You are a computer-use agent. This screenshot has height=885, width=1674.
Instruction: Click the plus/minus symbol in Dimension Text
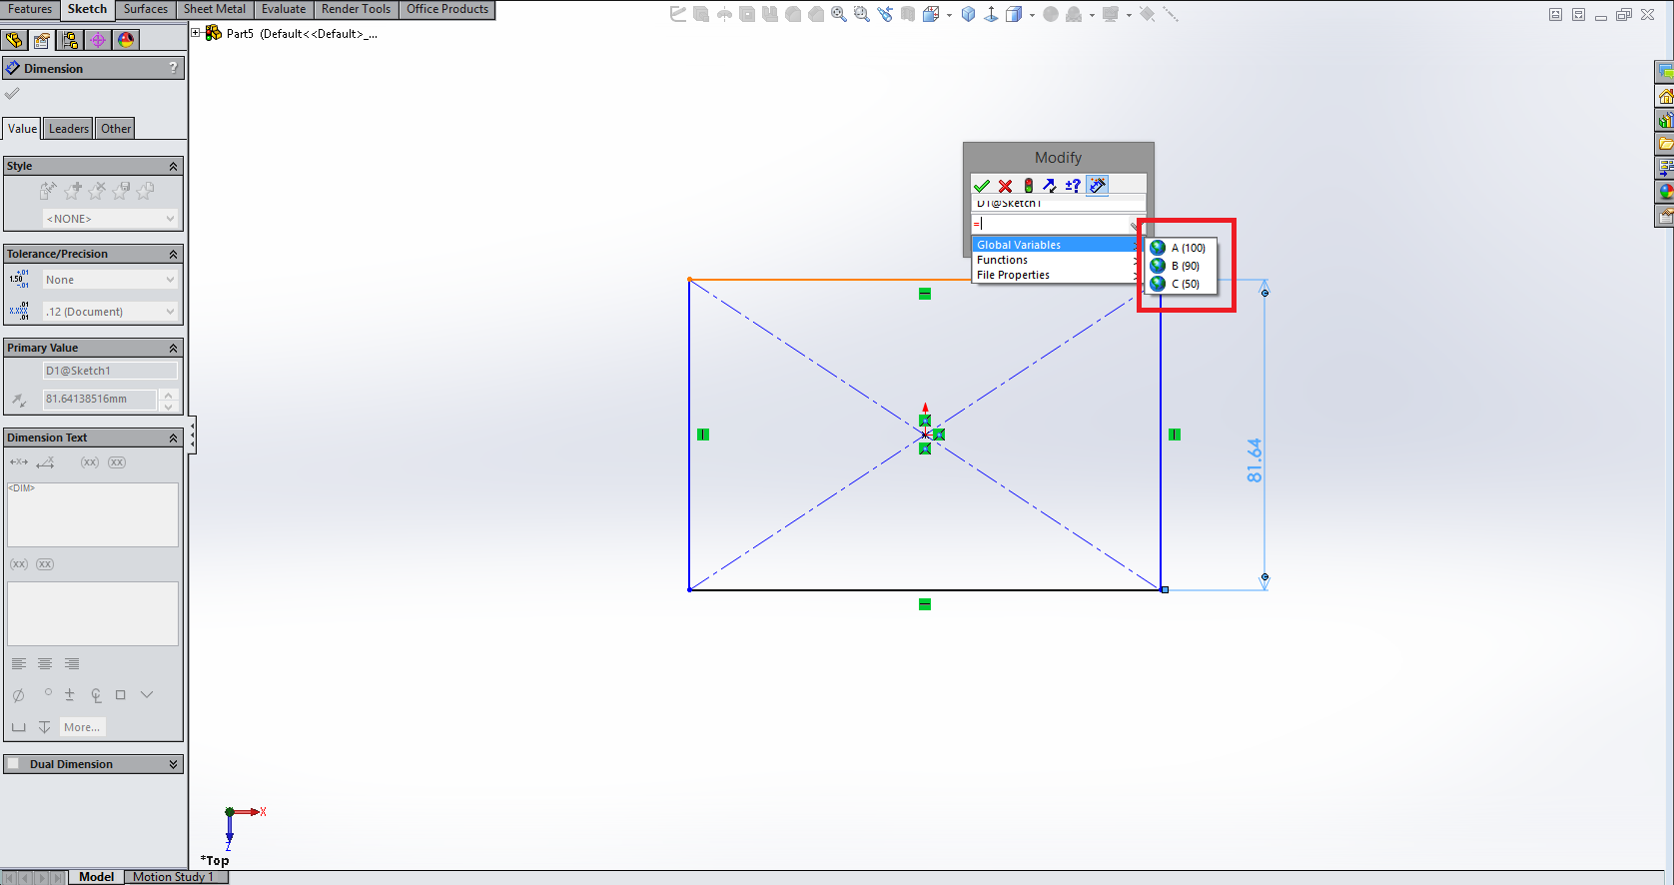pos(69,695)
